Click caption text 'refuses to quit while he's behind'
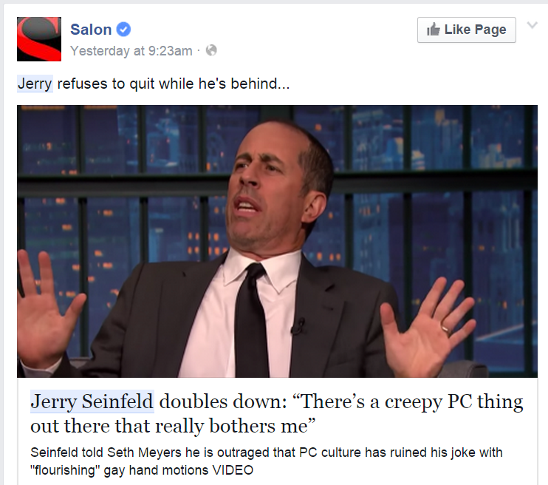This screenshot has height=485, width=548. click(x=174, y=84)
